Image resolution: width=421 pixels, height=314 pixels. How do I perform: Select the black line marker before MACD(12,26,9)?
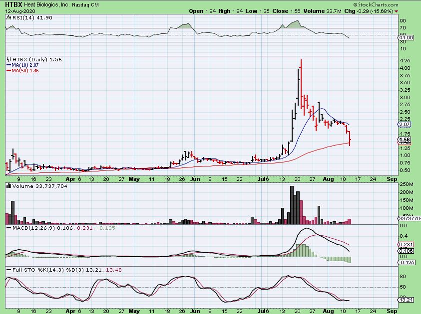click(x=8, y=228)
